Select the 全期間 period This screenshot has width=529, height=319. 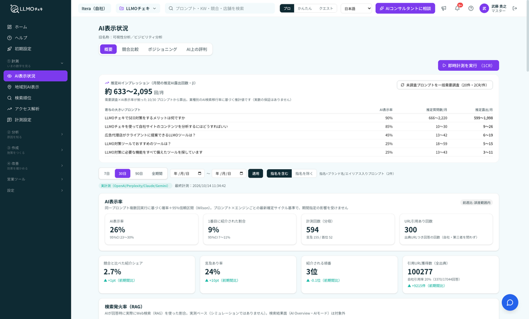click(157, 173)
